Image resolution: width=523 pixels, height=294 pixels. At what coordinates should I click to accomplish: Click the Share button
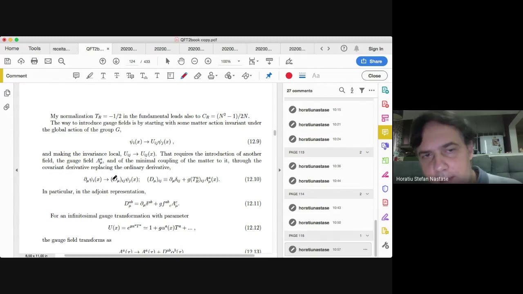[x=371, y=61]
